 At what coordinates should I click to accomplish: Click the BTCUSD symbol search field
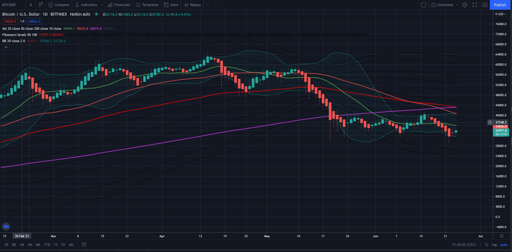(9, 5)
